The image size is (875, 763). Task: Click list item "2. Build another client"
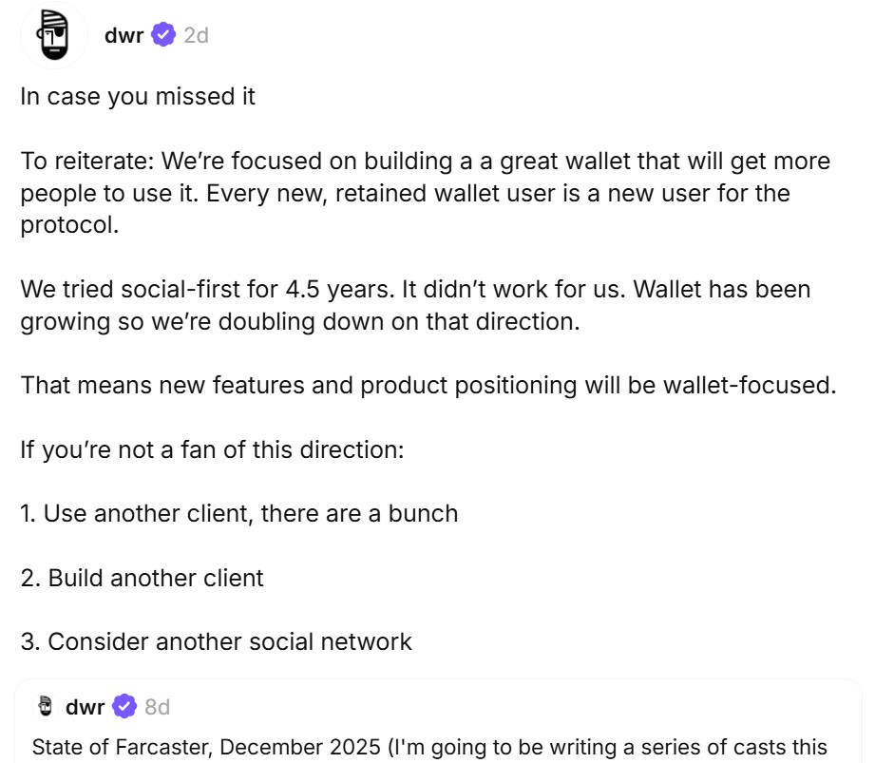[x=143, y=578]
